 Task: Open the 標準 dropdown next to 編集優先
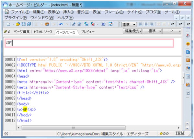point(152,31)
